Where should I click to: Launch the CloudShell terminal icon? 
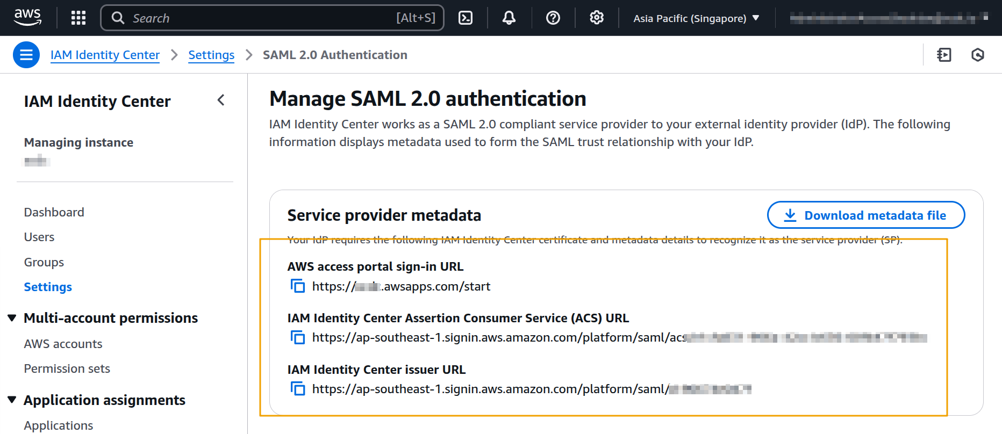466,18
